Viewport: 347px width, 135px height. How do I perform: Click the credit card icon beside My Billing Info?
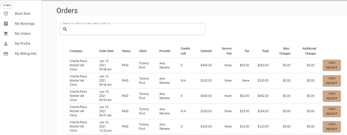point(6,54)
